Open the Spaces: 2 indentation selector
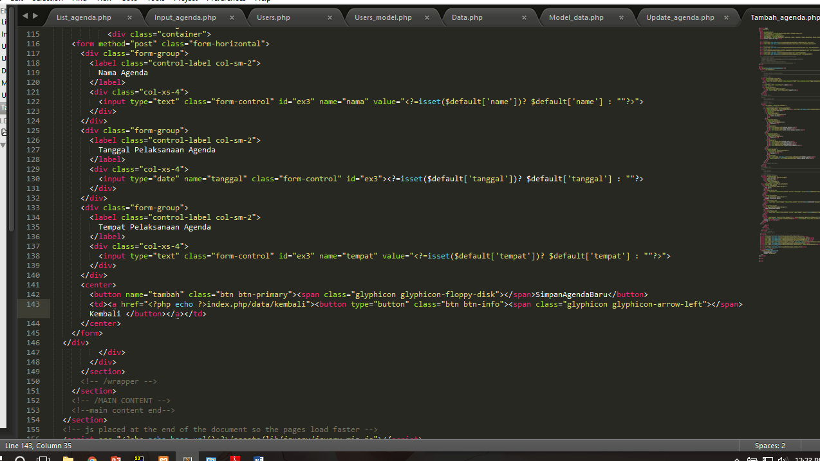 pos(770,446)
